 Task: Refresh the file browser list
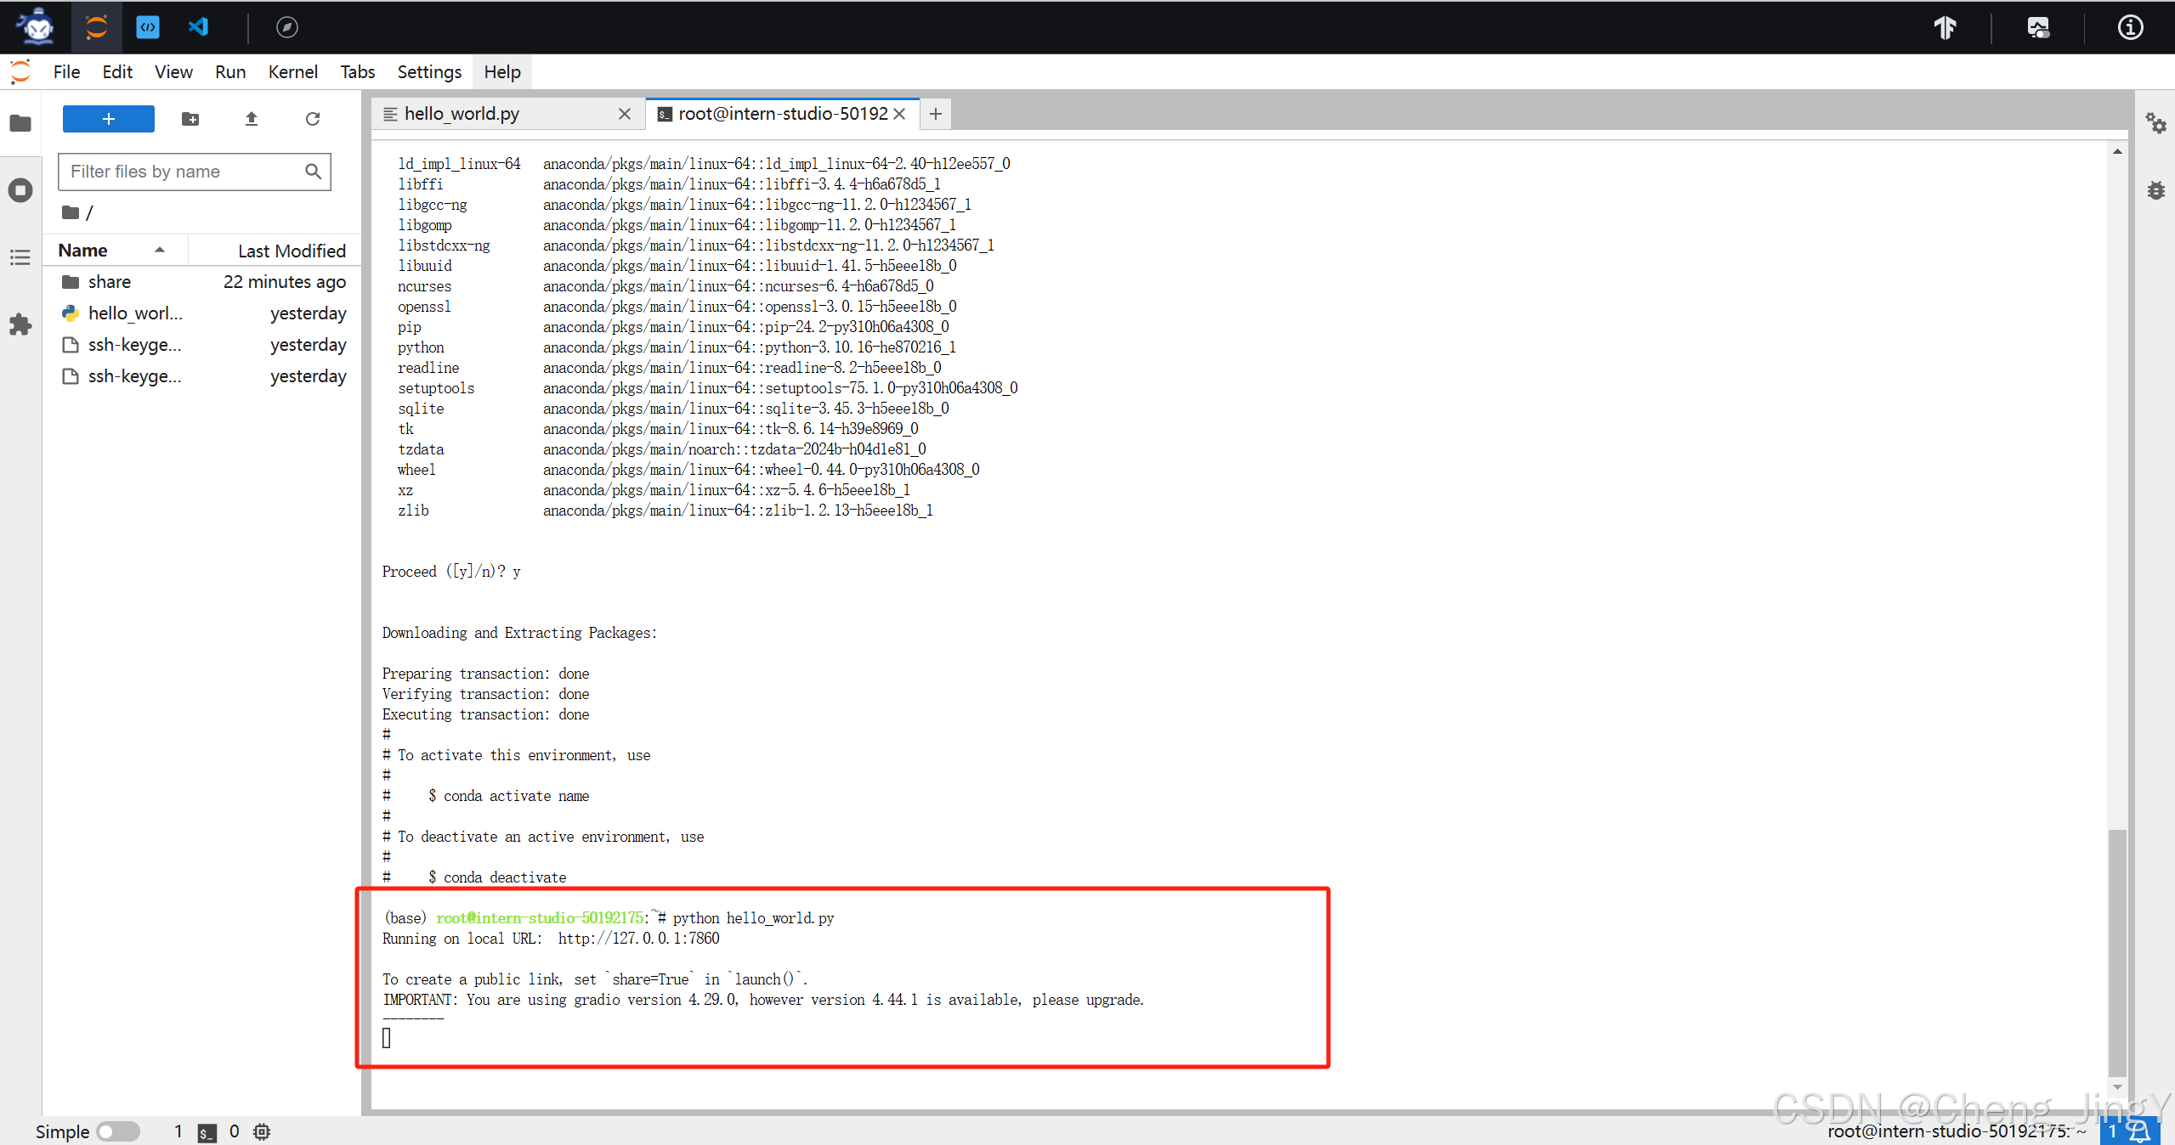pos(313,119)
